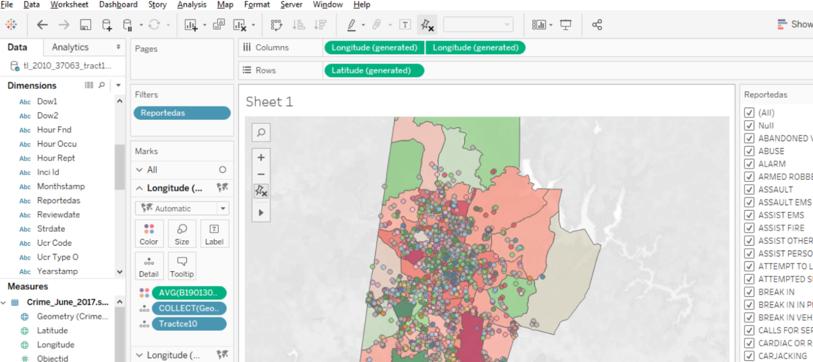
Task: Toggle the Null checkbox in Reportedas filter
Action: pos(750,125)
